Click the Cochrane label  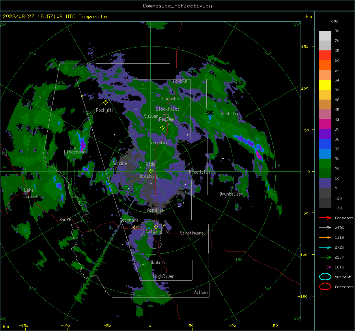[129, 220]
